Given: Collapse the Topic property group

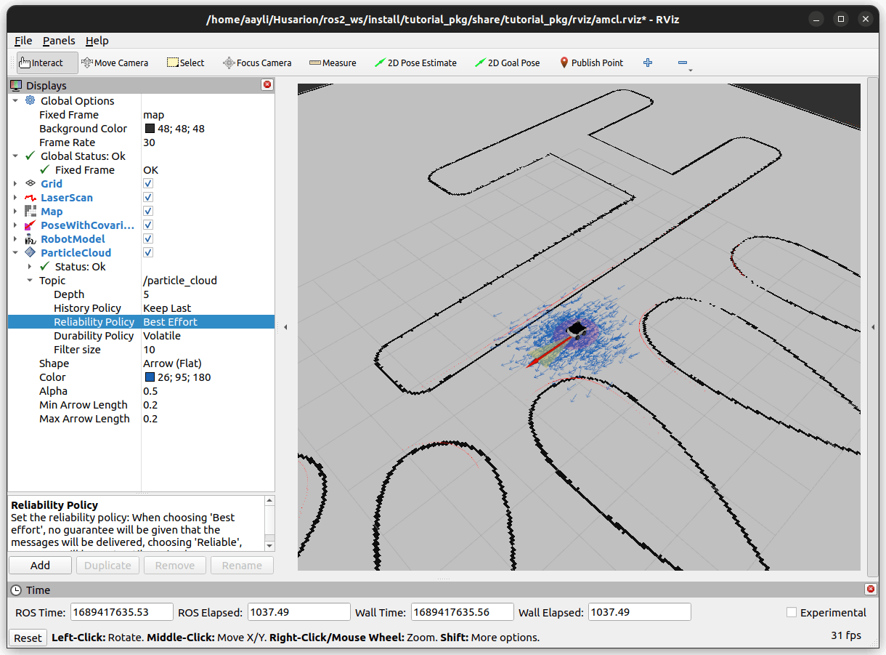Looking at the screenshot, I should pos(30,281).
